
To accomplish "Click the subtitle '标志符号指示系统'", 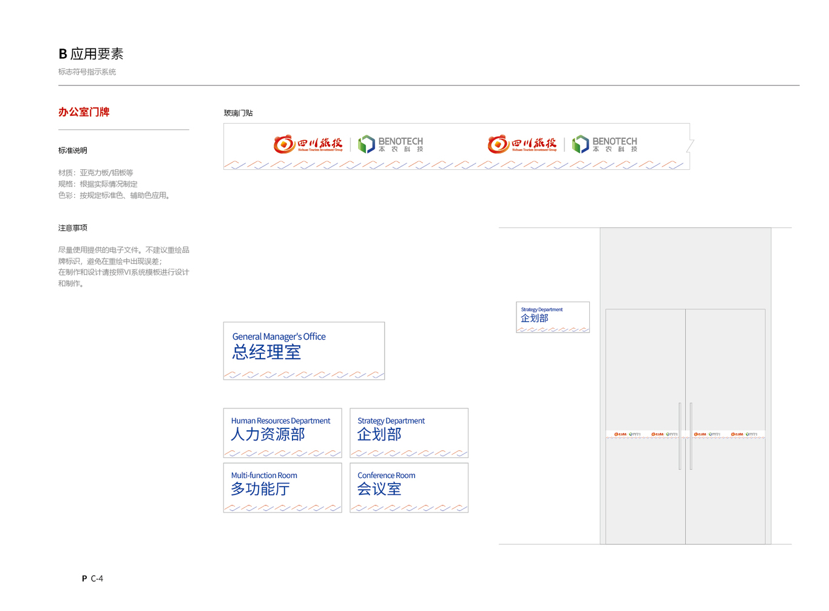I will [x=87, y=72].
